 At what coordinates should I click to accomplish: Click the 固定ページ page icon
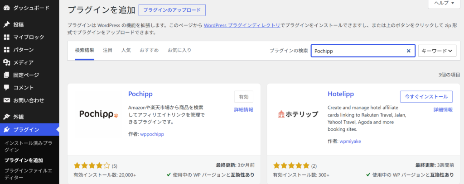6,75
